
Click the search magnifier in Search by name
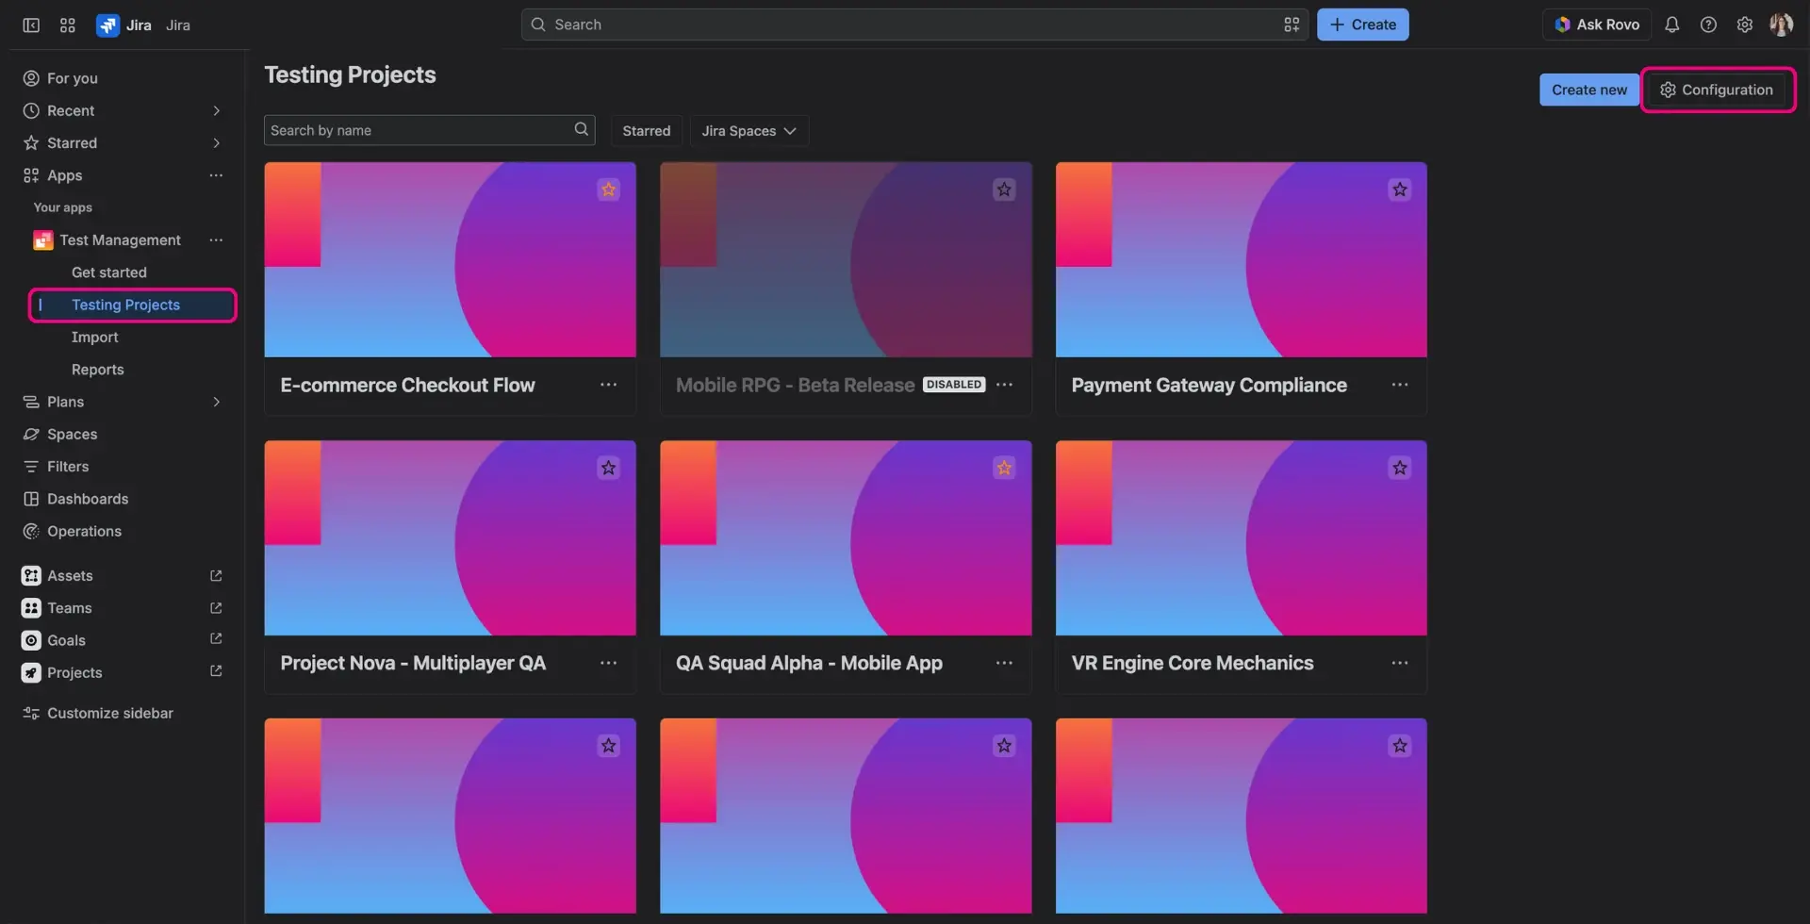point(582,129)
